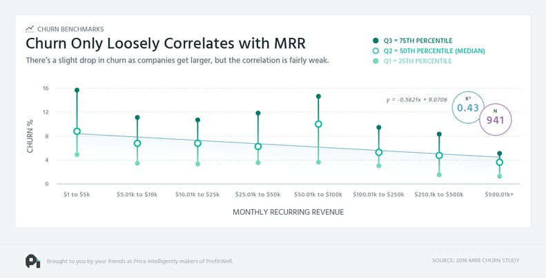The image size is (546, 278).
Task: Select the N 941 circle badge
Action: pos(495,120)
